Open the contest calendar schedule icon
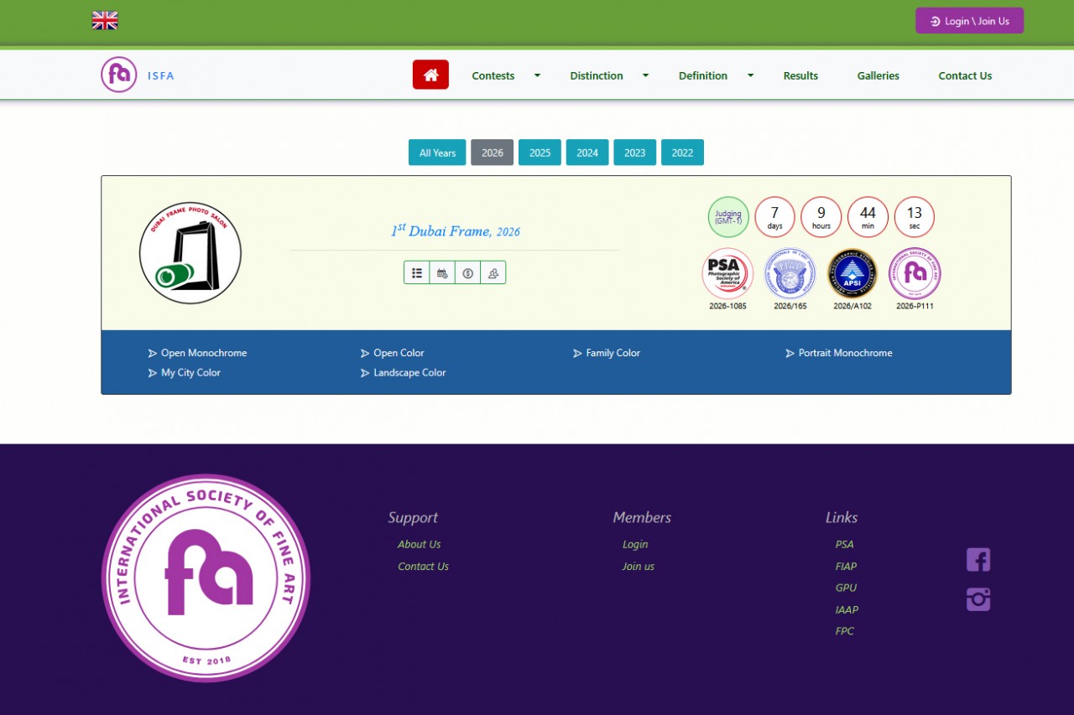The image size is (1074, 715). 442,272
